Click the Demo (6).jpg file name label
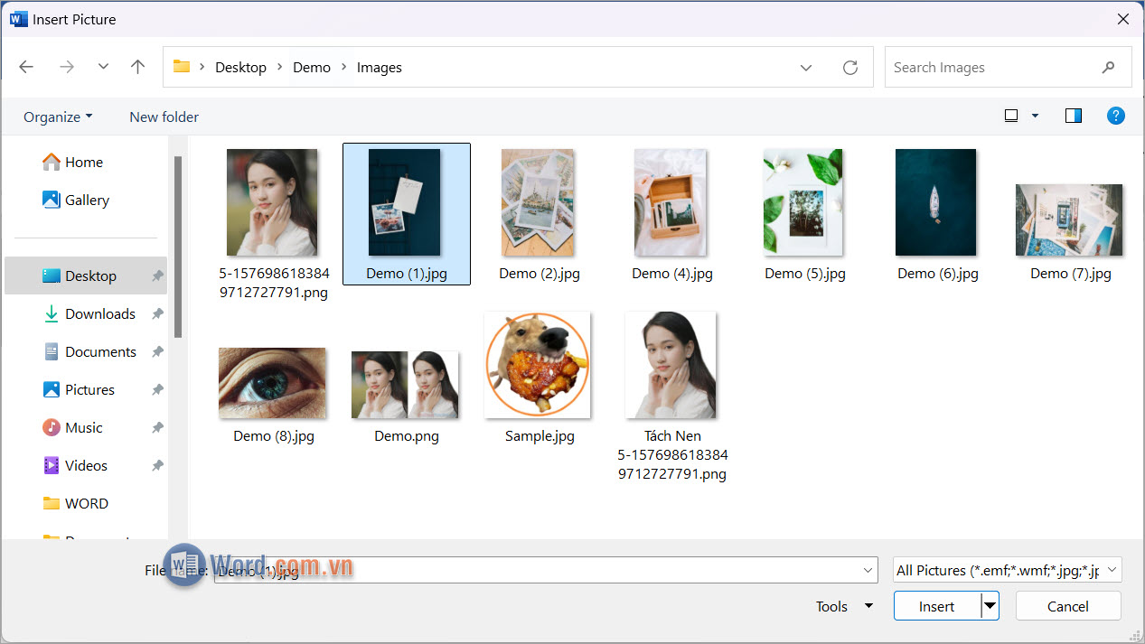This screenshot has width=1145, height=644. point(938,274)
